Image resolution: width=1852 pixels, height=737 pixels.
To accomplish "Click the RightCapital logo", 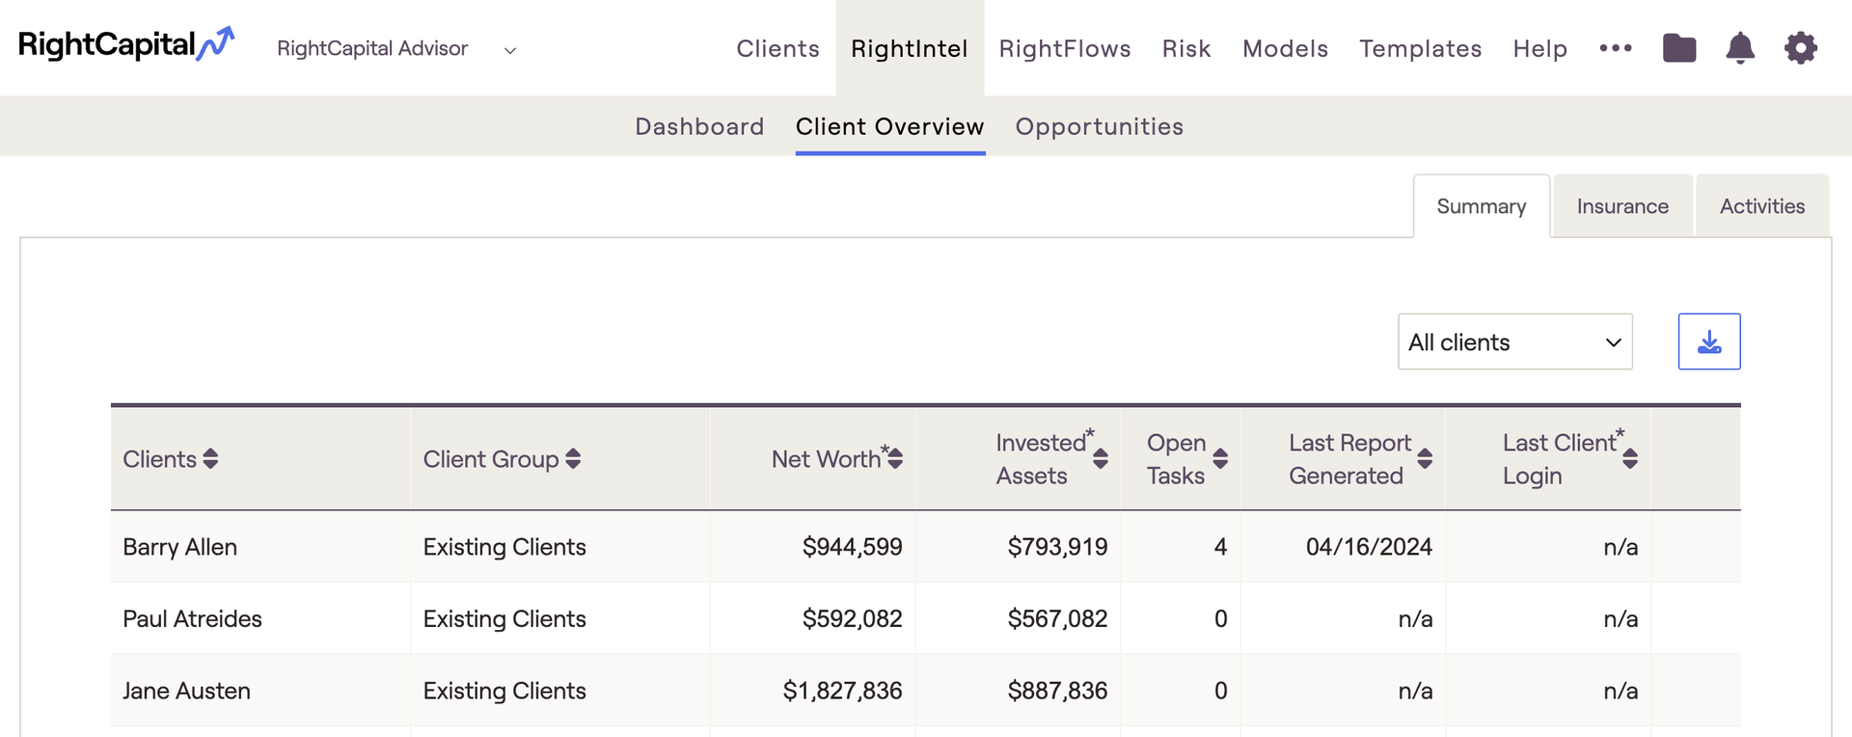I will [x=126, y=44].
